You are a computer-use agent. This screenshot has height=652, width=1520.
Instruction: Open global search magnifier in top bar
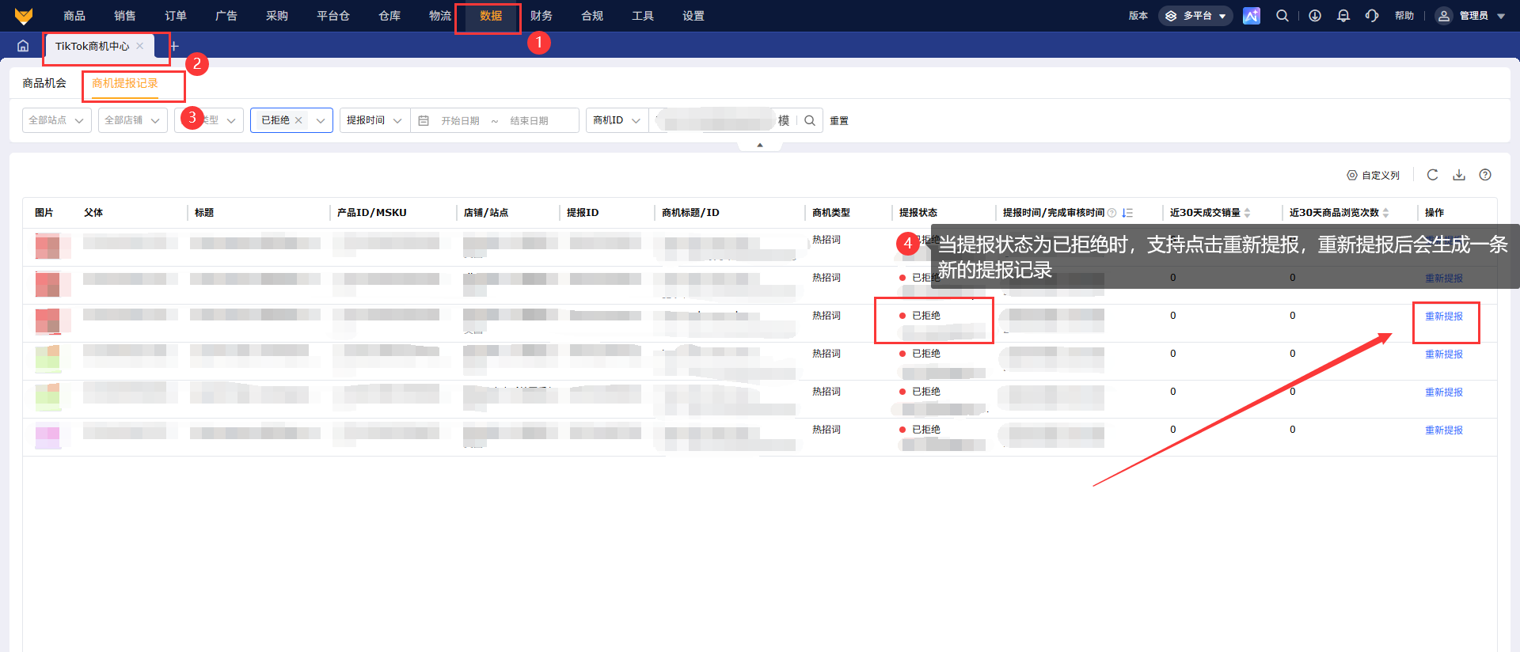[x=1282, y=16]
